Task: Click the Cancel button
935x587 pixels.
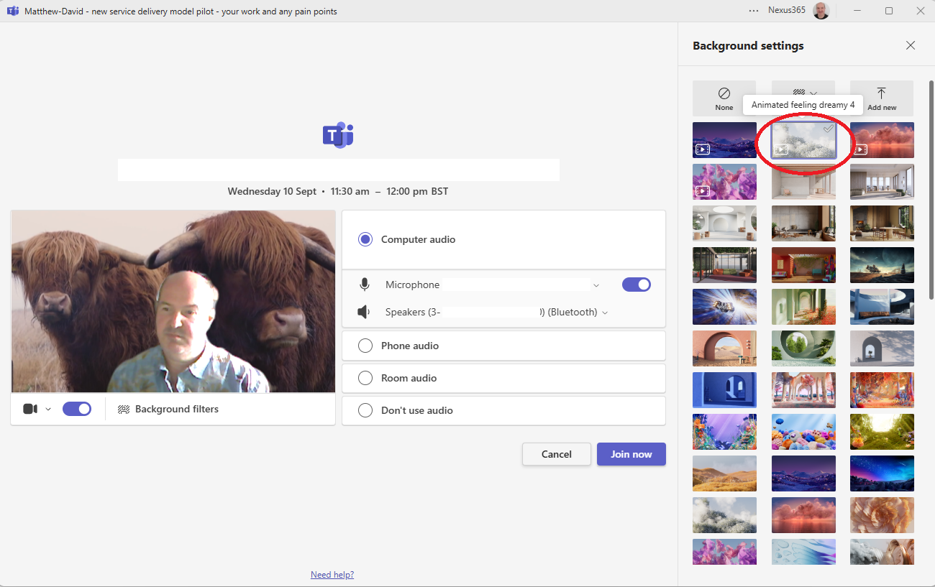Action: tap(556, 454)
